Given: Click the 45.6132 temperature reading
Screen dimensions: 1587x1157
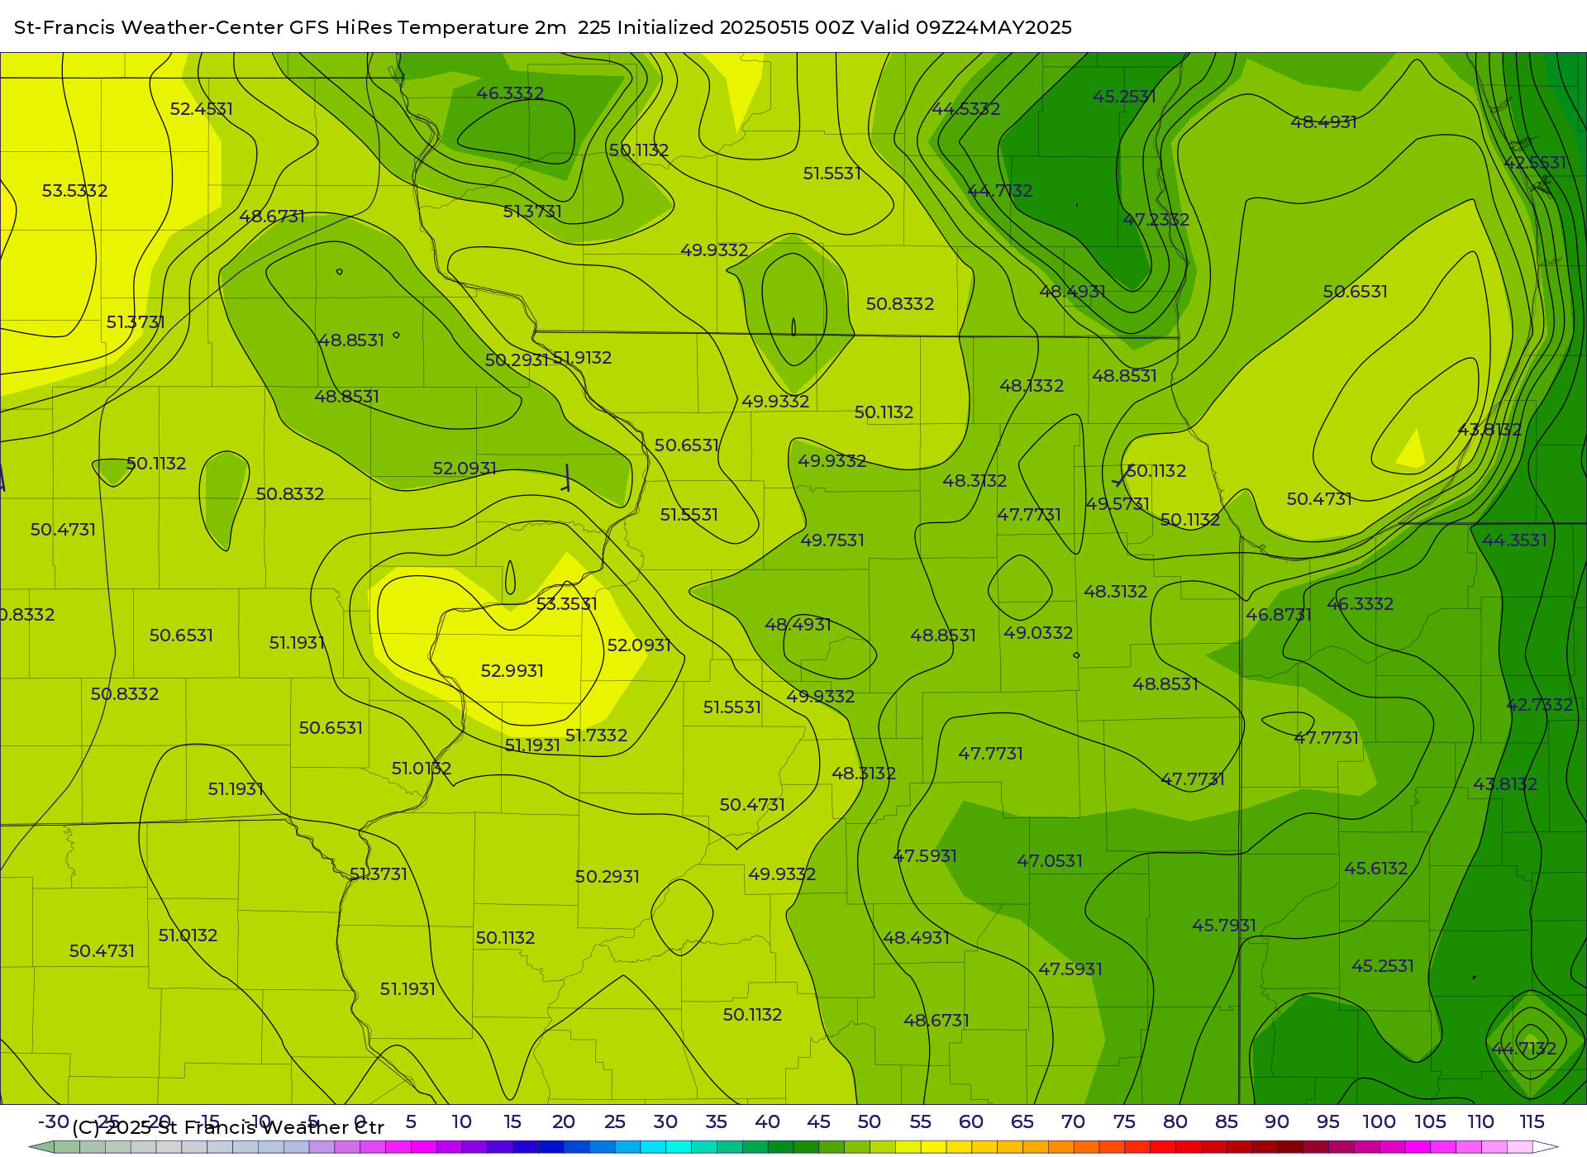Looking at the screenshot, I should pos(1375,869).
